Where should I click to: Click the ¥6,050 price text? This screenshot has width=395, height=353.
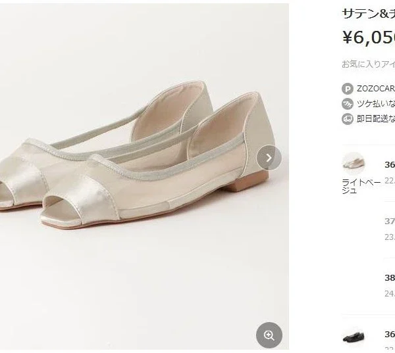pyautogui.click(x=368, y=37)
